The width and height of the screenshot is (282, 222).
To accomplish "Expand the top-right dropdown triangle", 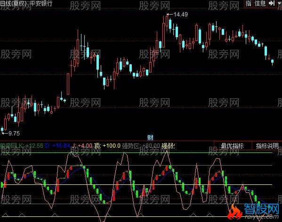I will coord(279,3).
